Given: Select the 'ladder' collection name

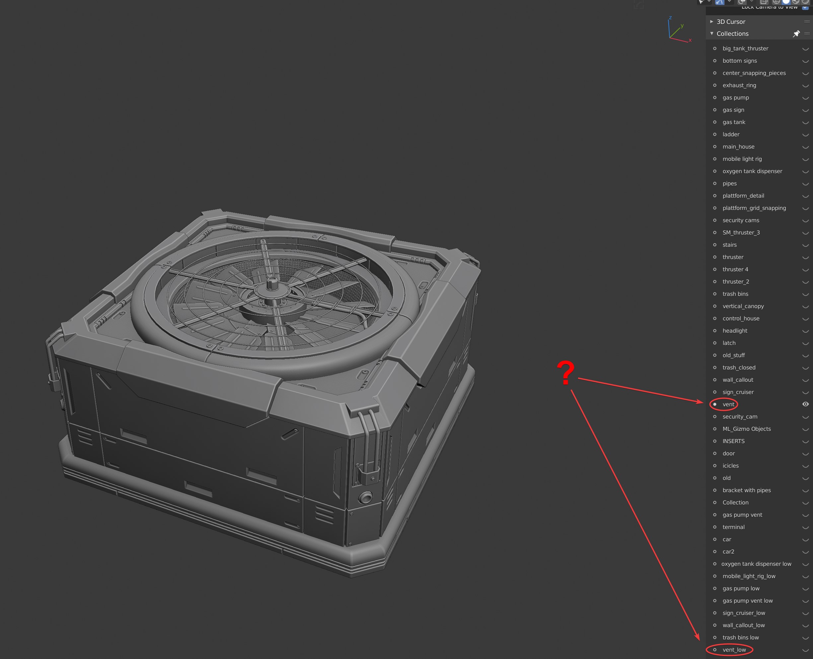Looking at the screenshot, I should click(731, 134).
